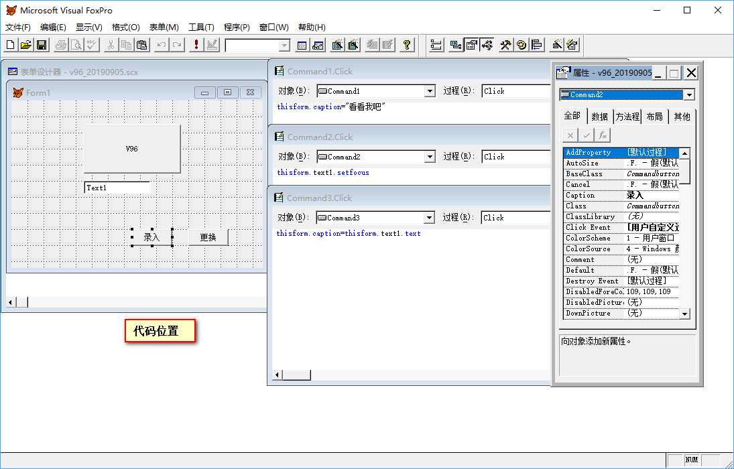This screenshot has height=469, width=734.
Task: Click the Cut scissors icon
Action: (x=111, y=45)
